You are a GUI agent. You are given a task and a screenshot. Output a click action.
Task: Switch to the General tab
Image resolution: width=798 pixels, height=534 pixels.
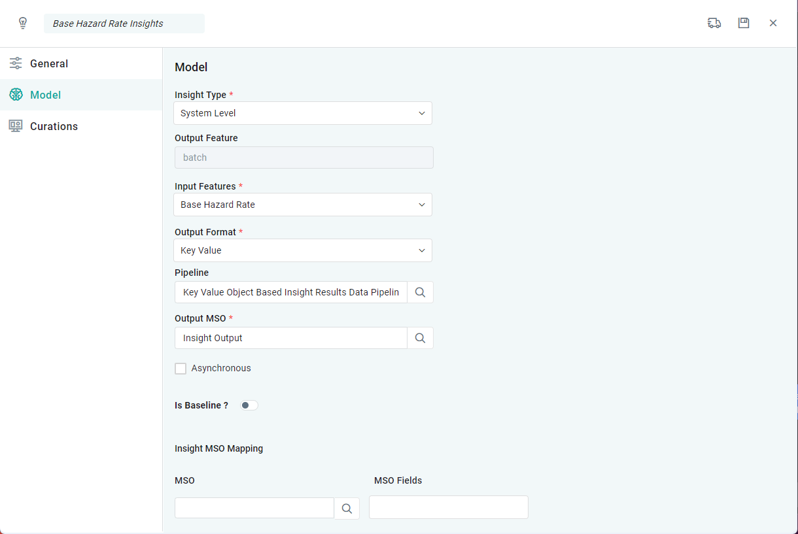pos(49,63)
